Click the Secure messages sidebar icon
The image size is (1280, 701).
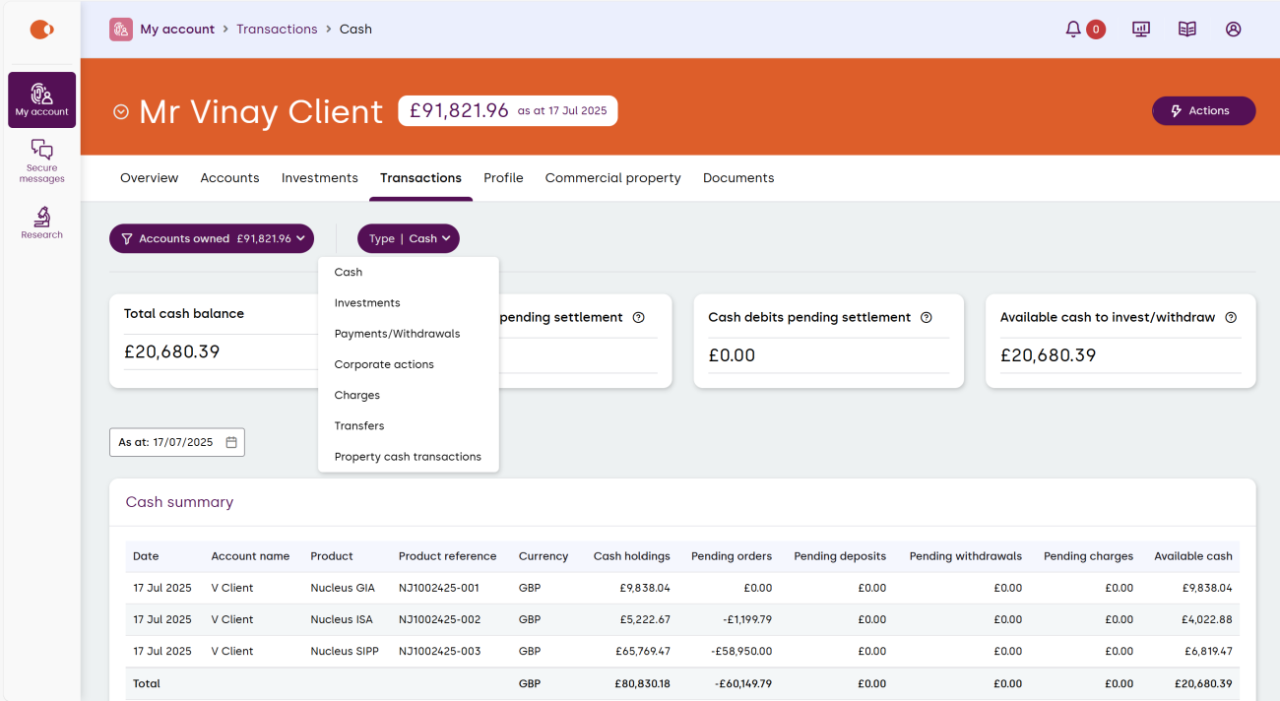41,160
